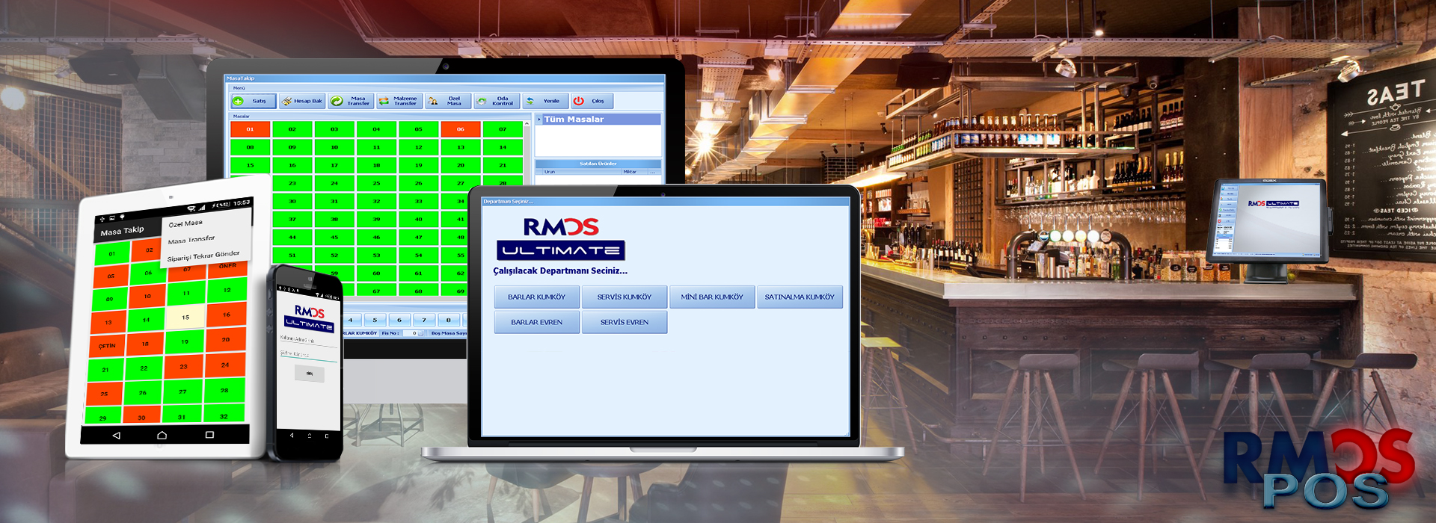Click the red power Çıkış button
The image size is (1436, 523).
(592, 101)
